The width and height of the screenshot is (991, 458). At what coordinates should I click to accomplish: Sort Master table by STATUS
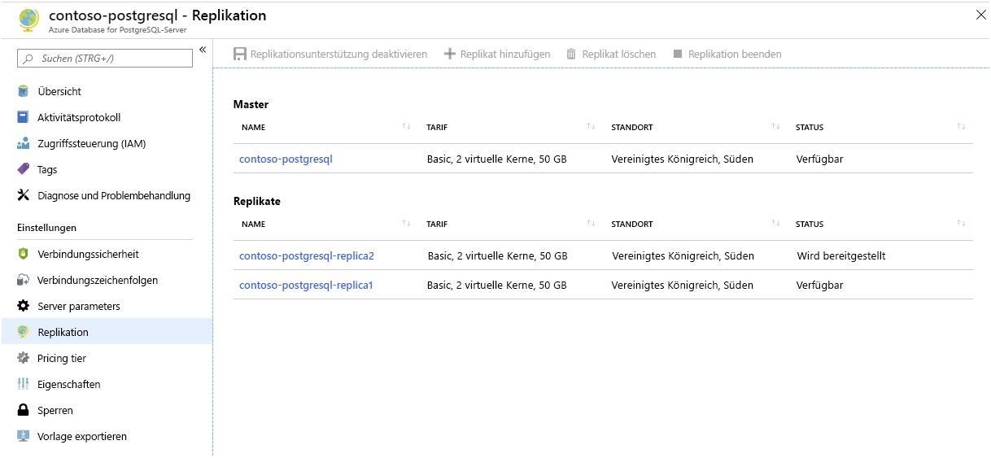(x=961, y=127)
